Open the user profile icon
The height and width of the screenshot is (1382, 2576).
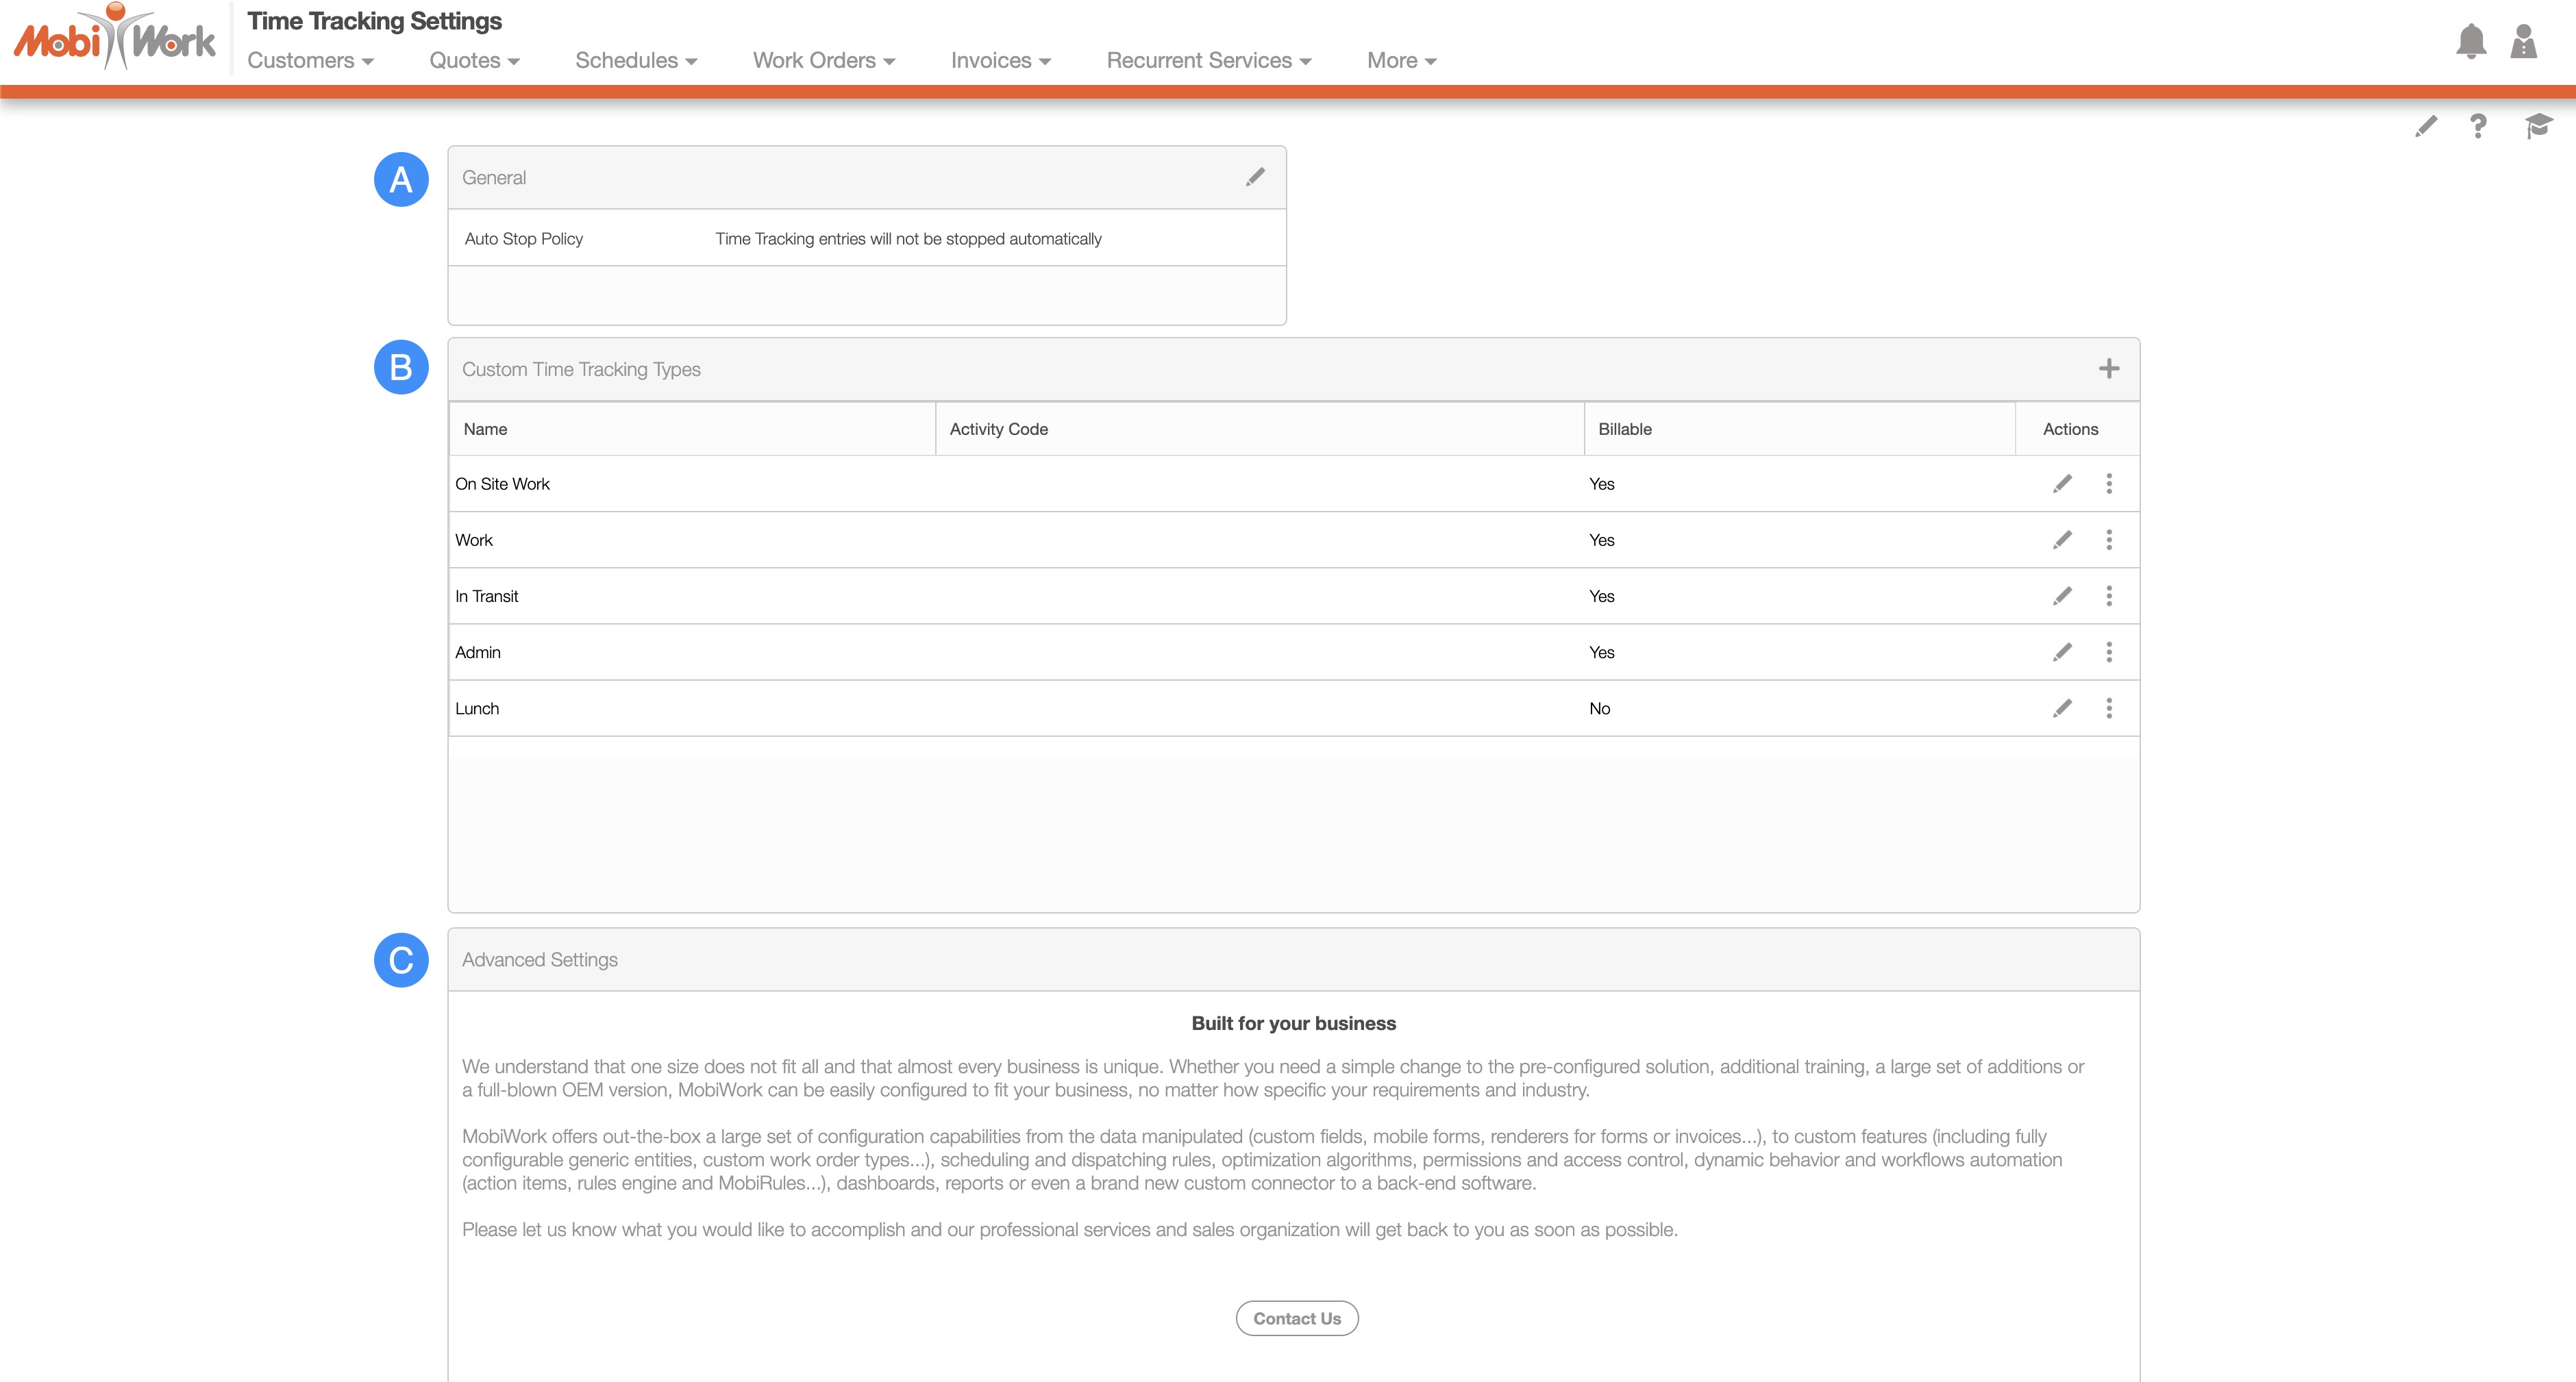[2523, 42]
